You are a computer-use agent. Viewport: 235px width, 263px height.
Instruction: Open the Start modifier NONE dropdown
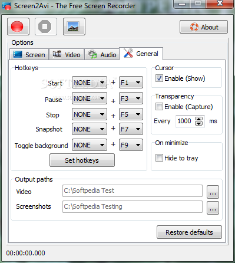[x=90, y=83]
